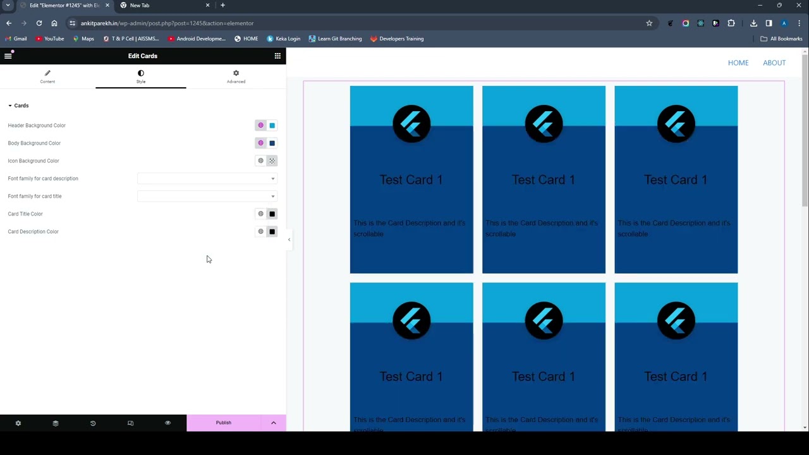Open T & P Cell AISSMS bookmark

click(x=131, y=39)
